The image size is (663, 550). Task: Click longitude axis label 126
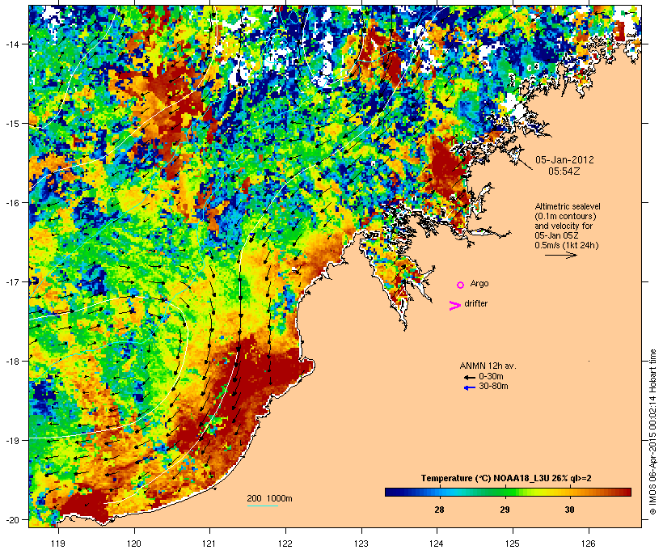tap(589, 544)
